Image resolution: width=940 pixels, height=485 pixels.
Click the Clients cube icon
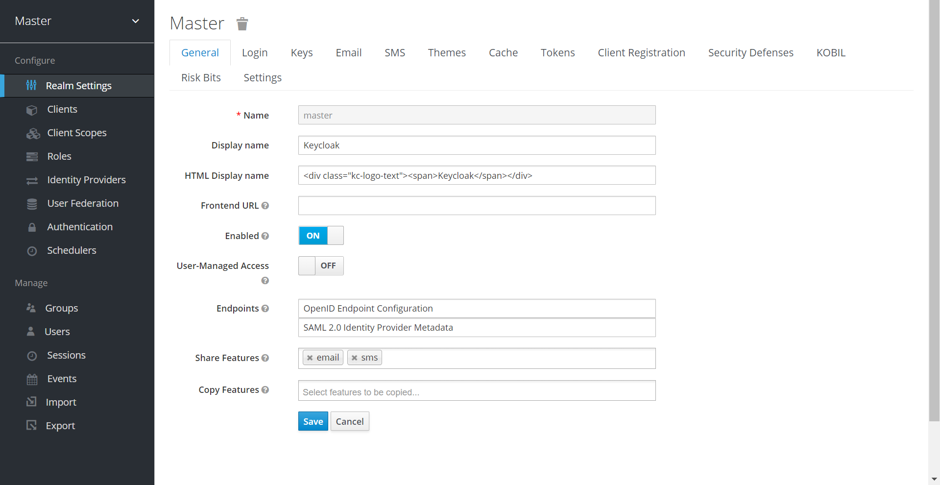click(32, 110)
